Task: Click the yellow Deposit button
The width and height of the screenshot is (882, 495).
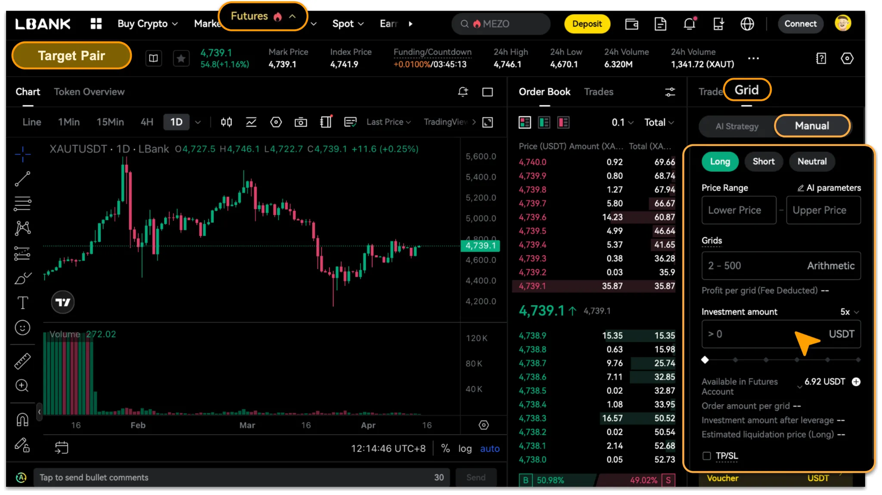Action: click(x=587, y=24)
